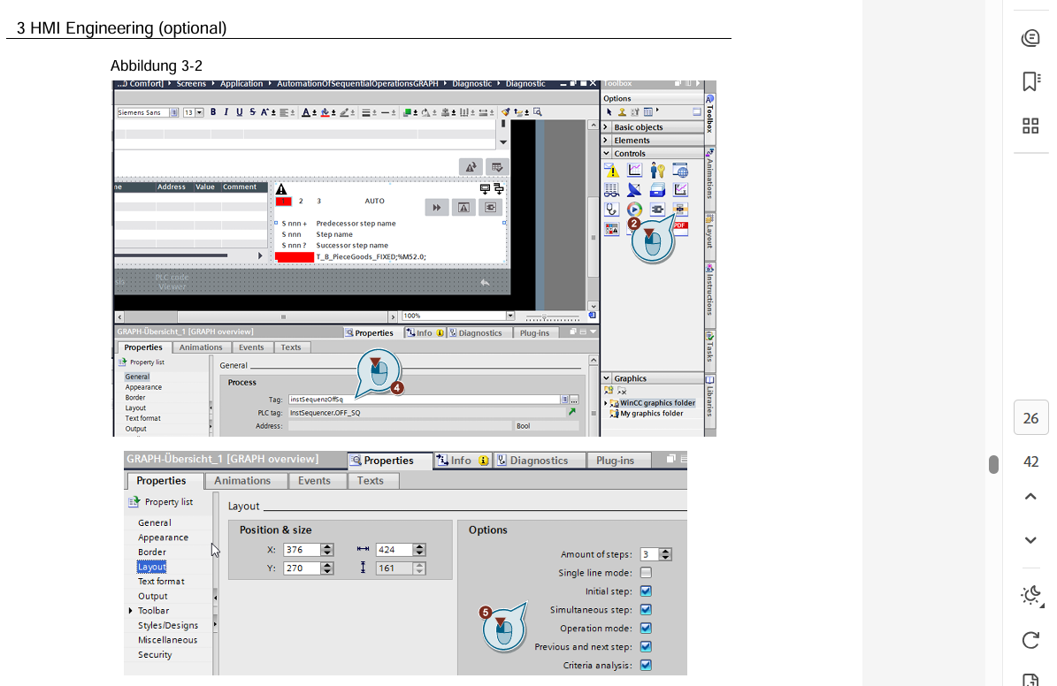The image size is (1057, 686).
Task: Click the current page number field showing 26
Action: pos(1030,418)
